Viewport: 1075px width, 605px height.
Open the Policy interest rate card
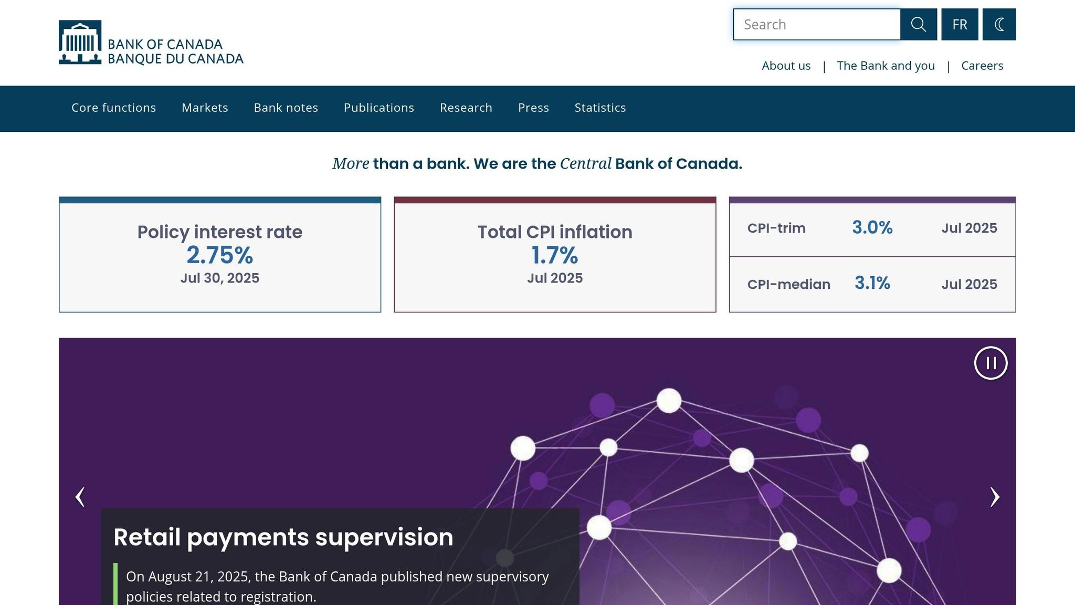[219, 255]
